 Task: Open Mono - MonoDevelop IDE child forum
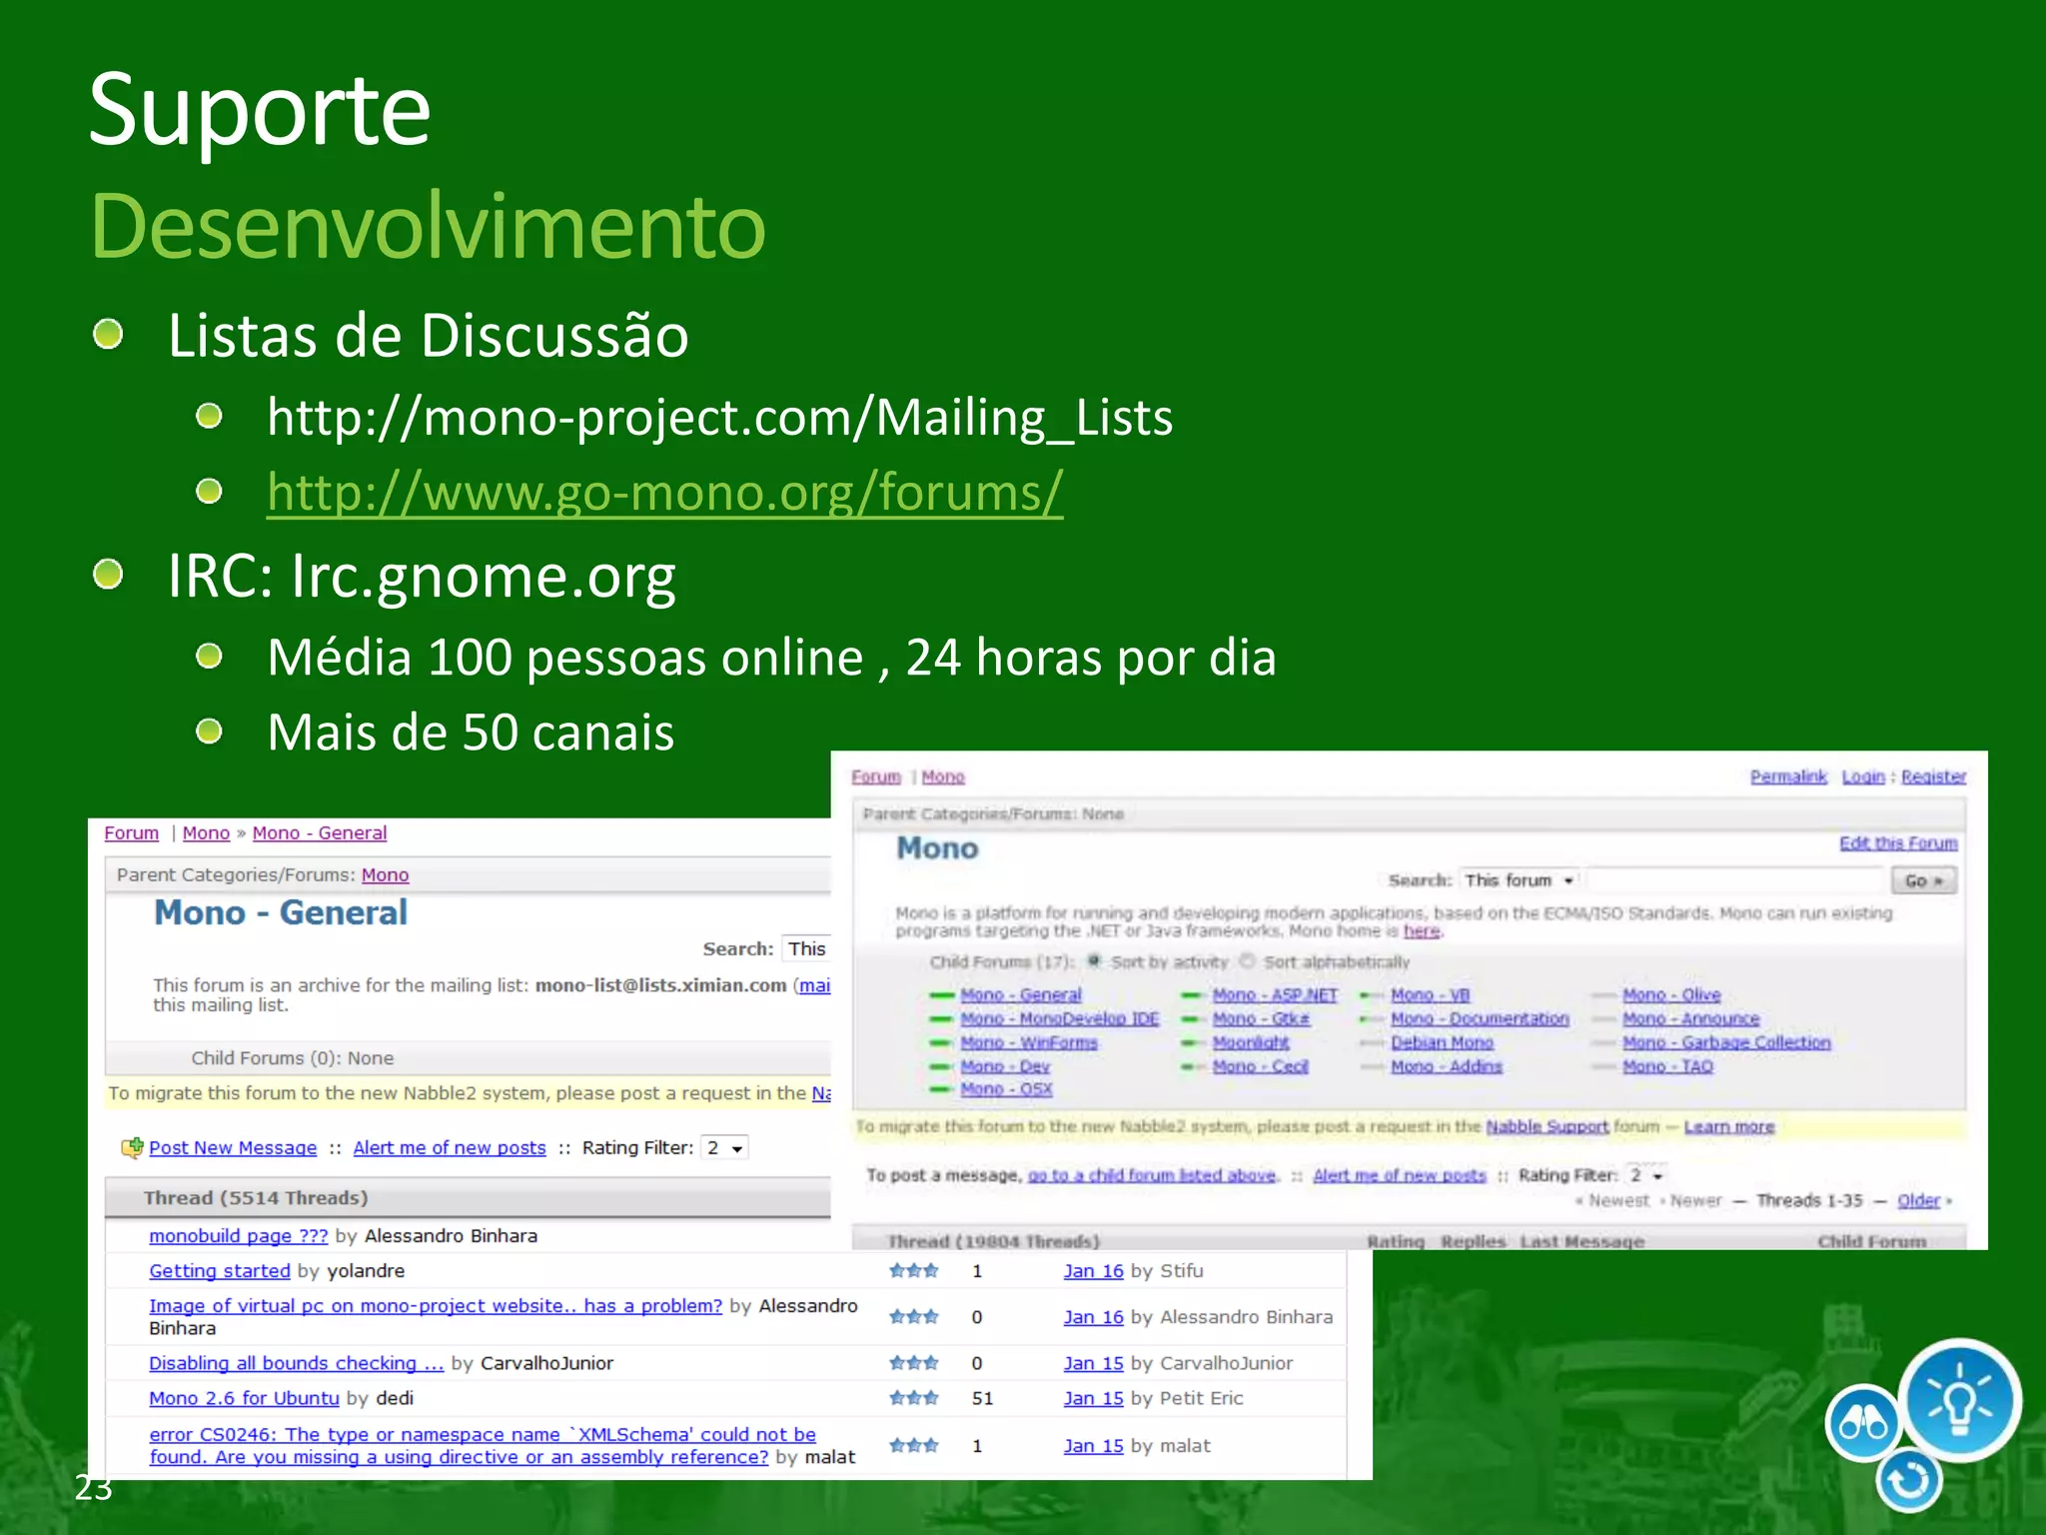tap(1059, 1018)
